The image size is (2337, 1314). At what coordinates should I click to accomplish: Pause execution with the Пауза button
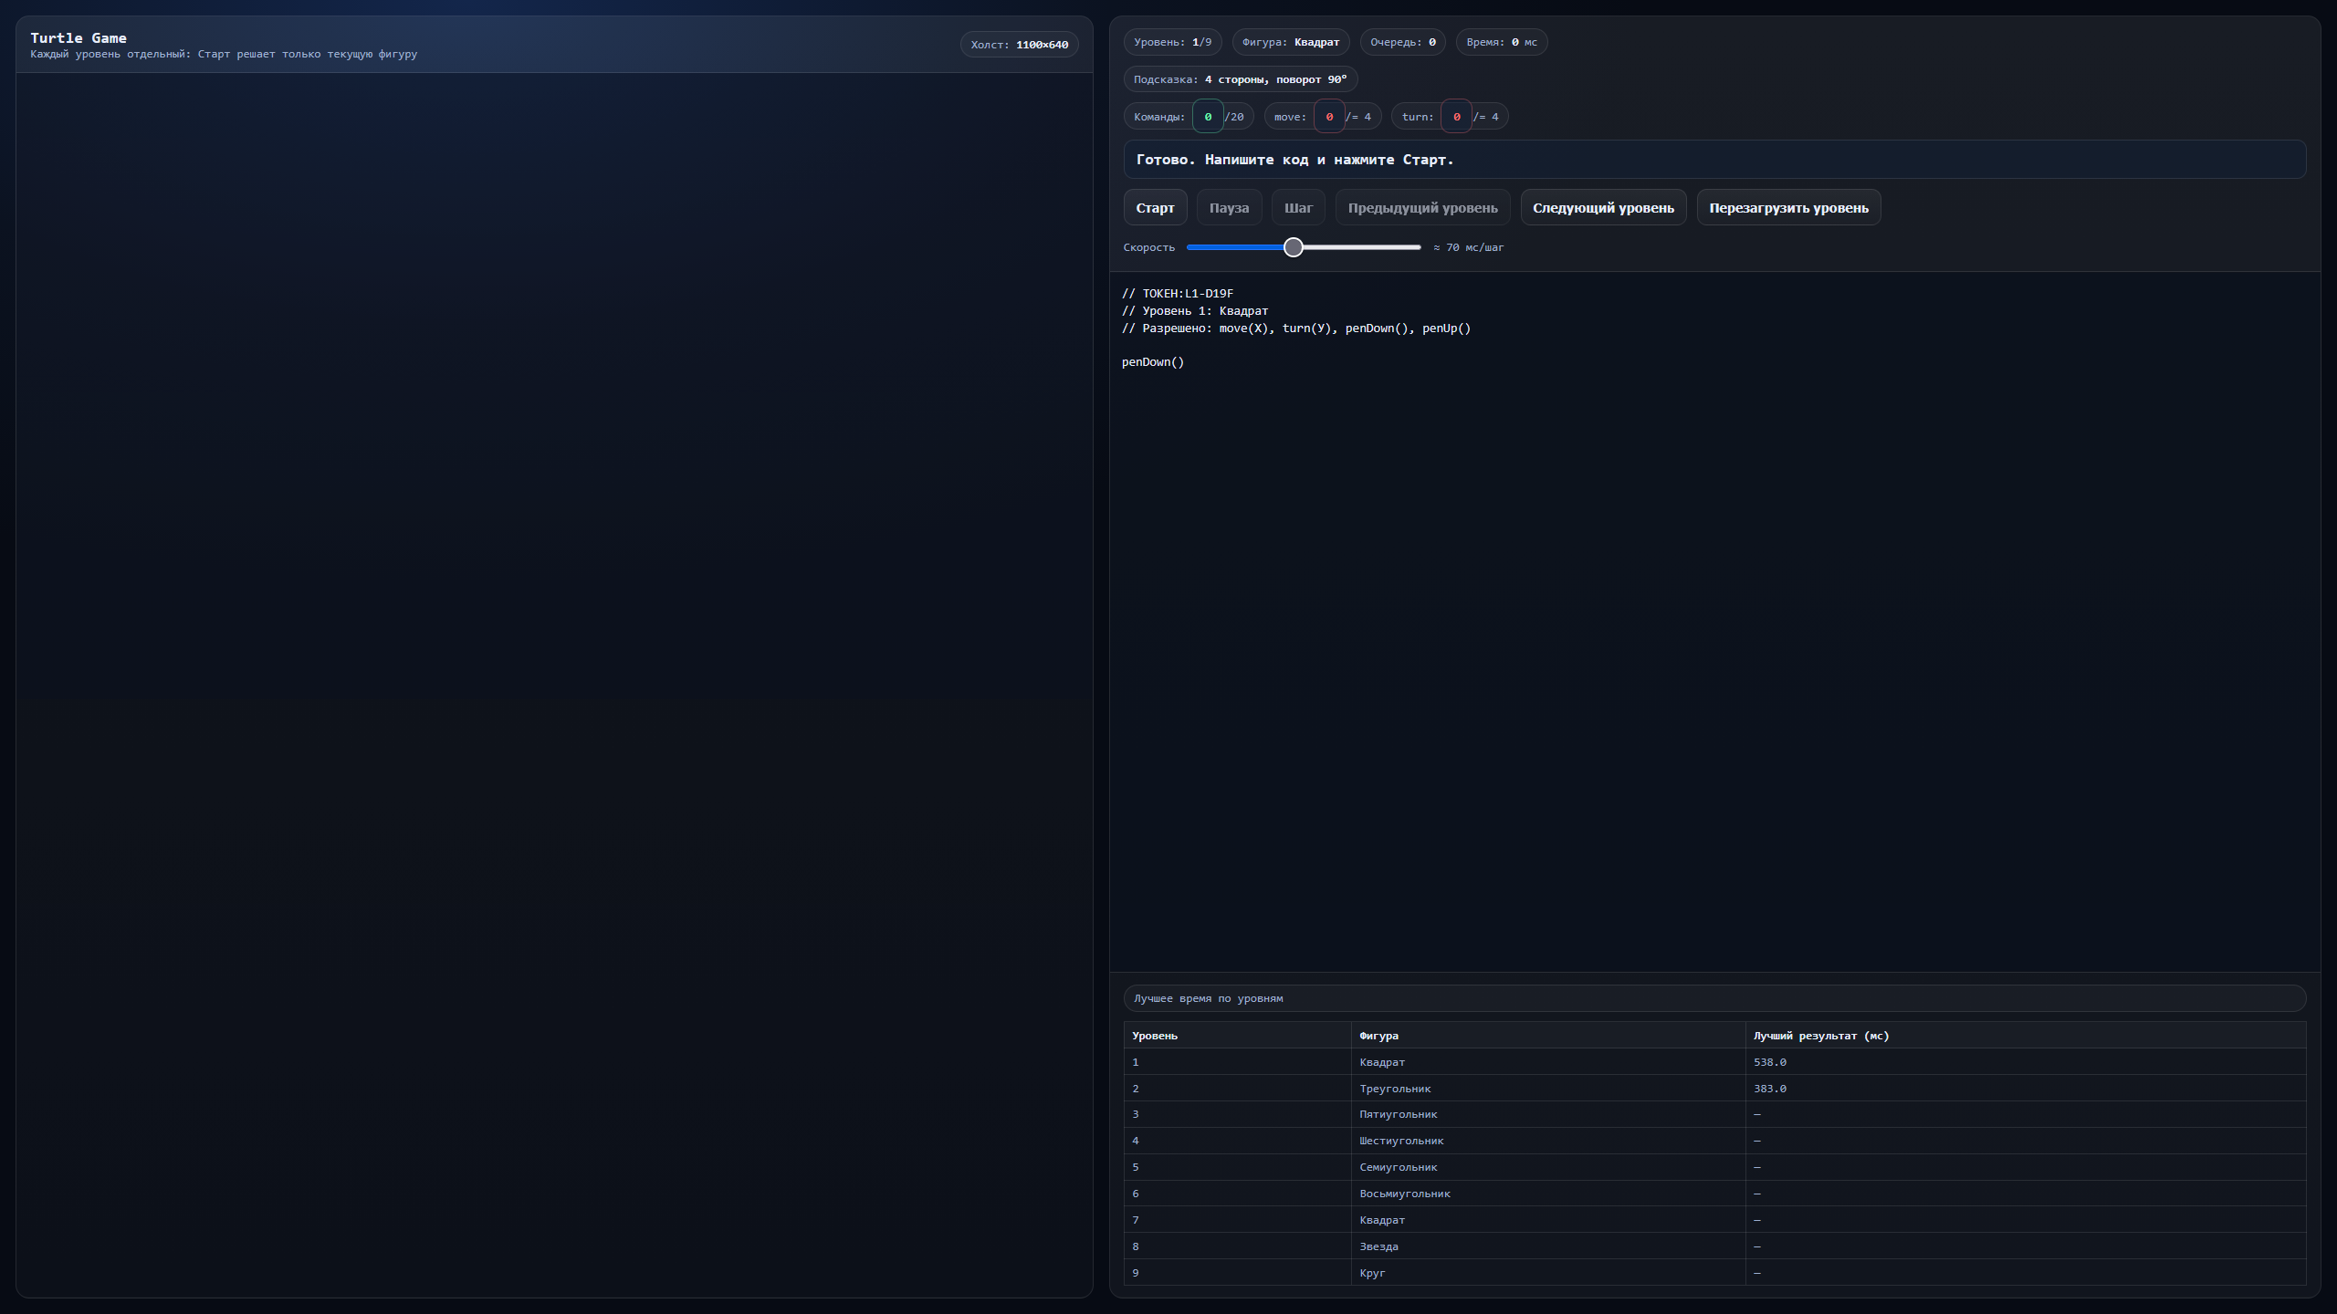[1228, 207]
